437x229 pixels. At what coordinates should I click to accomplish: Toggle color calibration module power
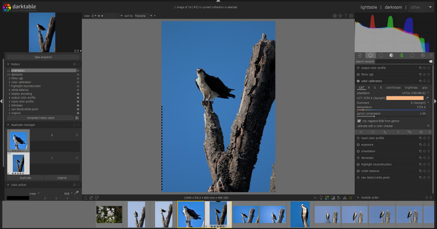pyautogui.click(x=358, y=81)
